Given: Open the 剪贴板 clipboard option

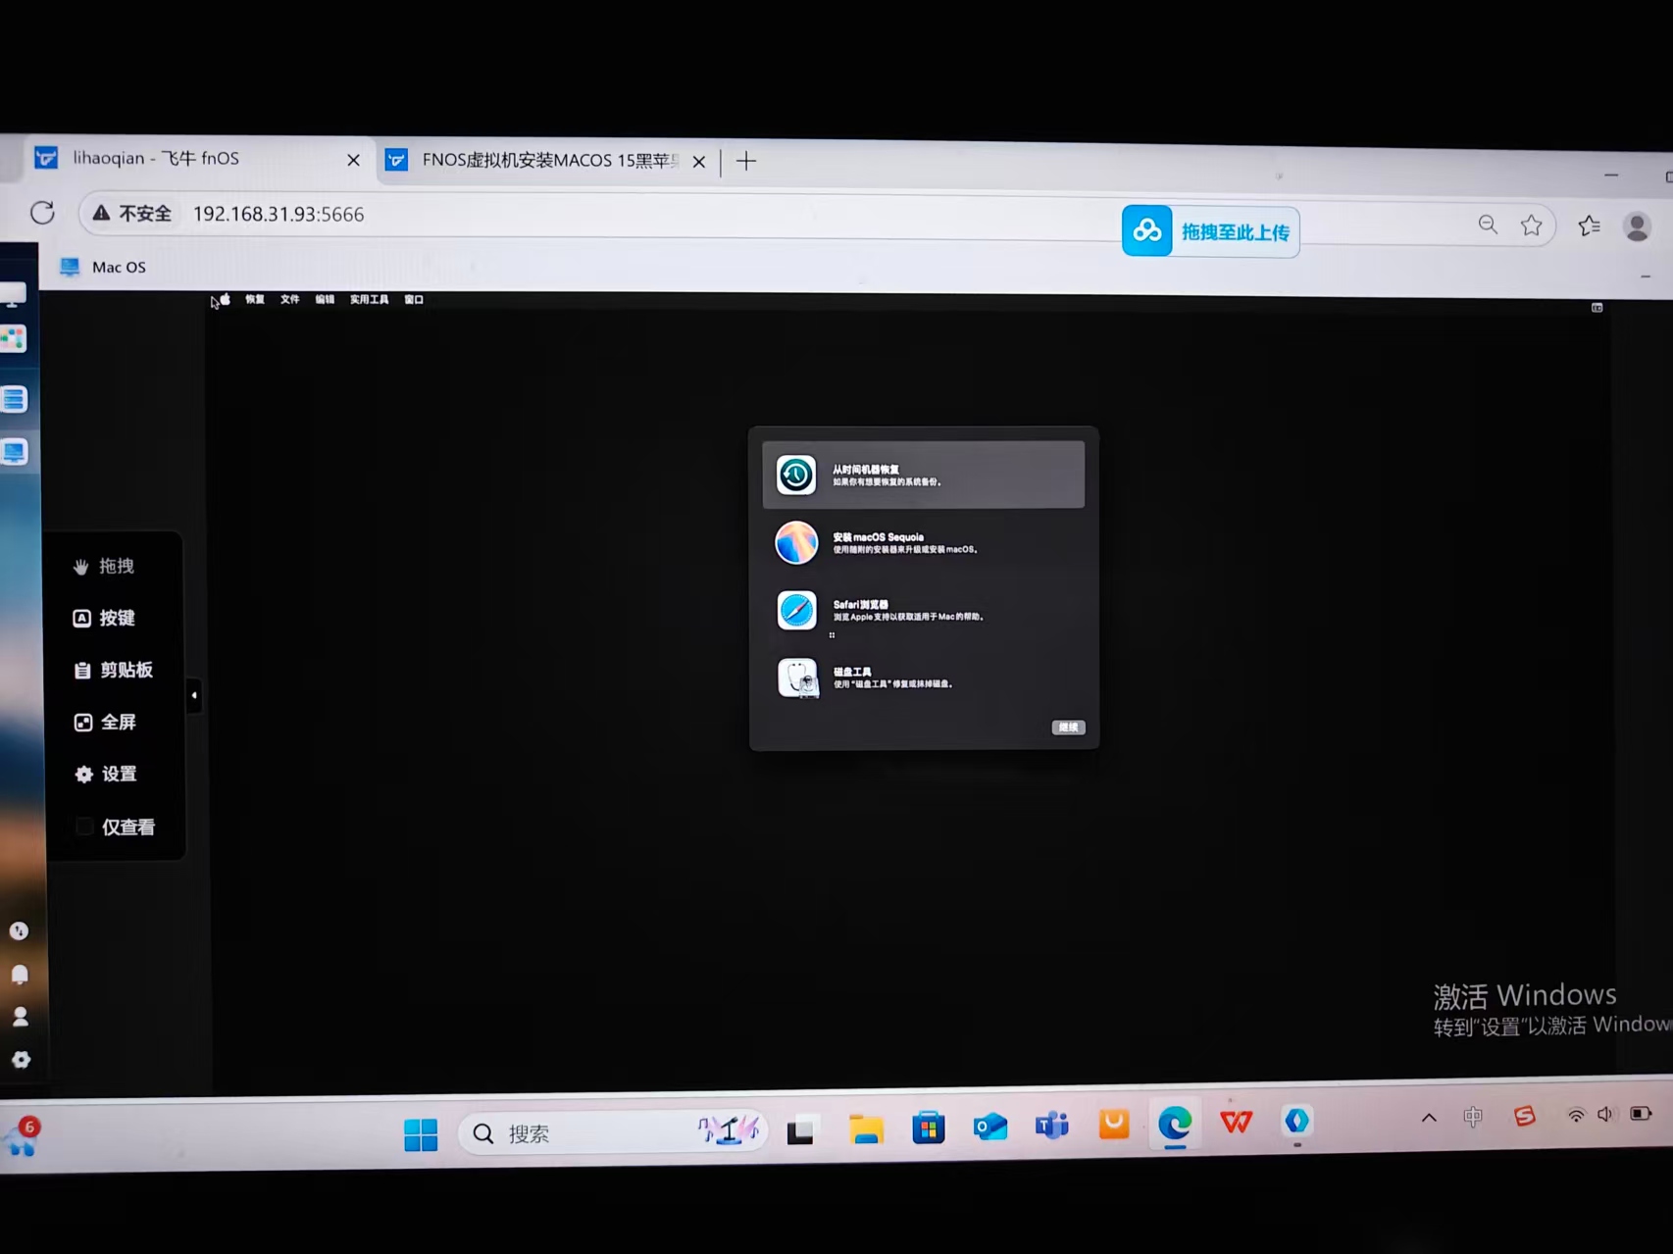Looking at the screenshot, I should click(x=113, y=671).
